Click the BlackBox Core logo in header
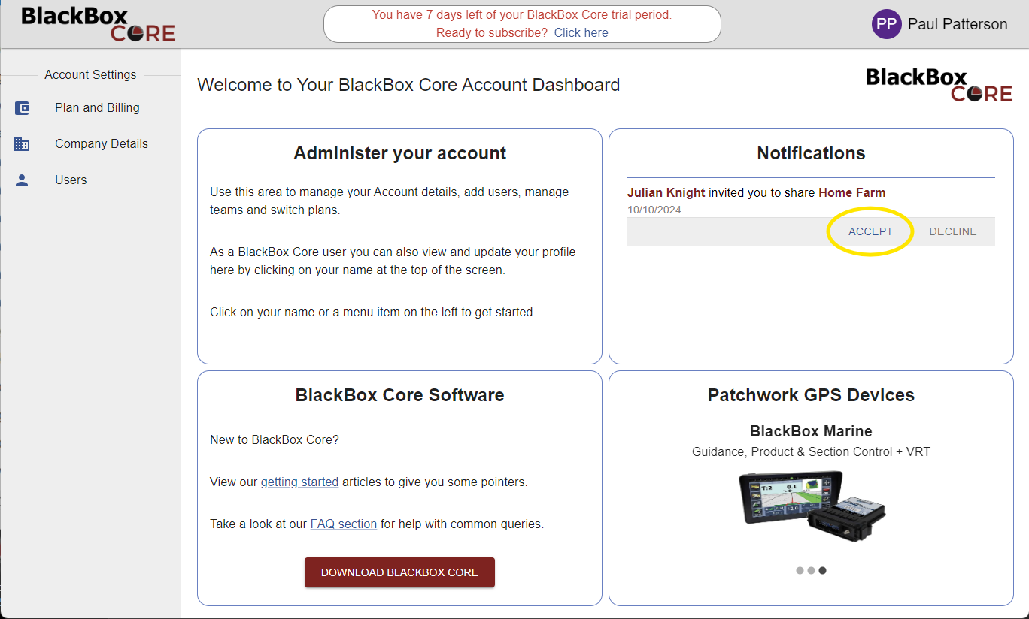The height and width of the screenshot is (619, 1029). pos(98,24)
